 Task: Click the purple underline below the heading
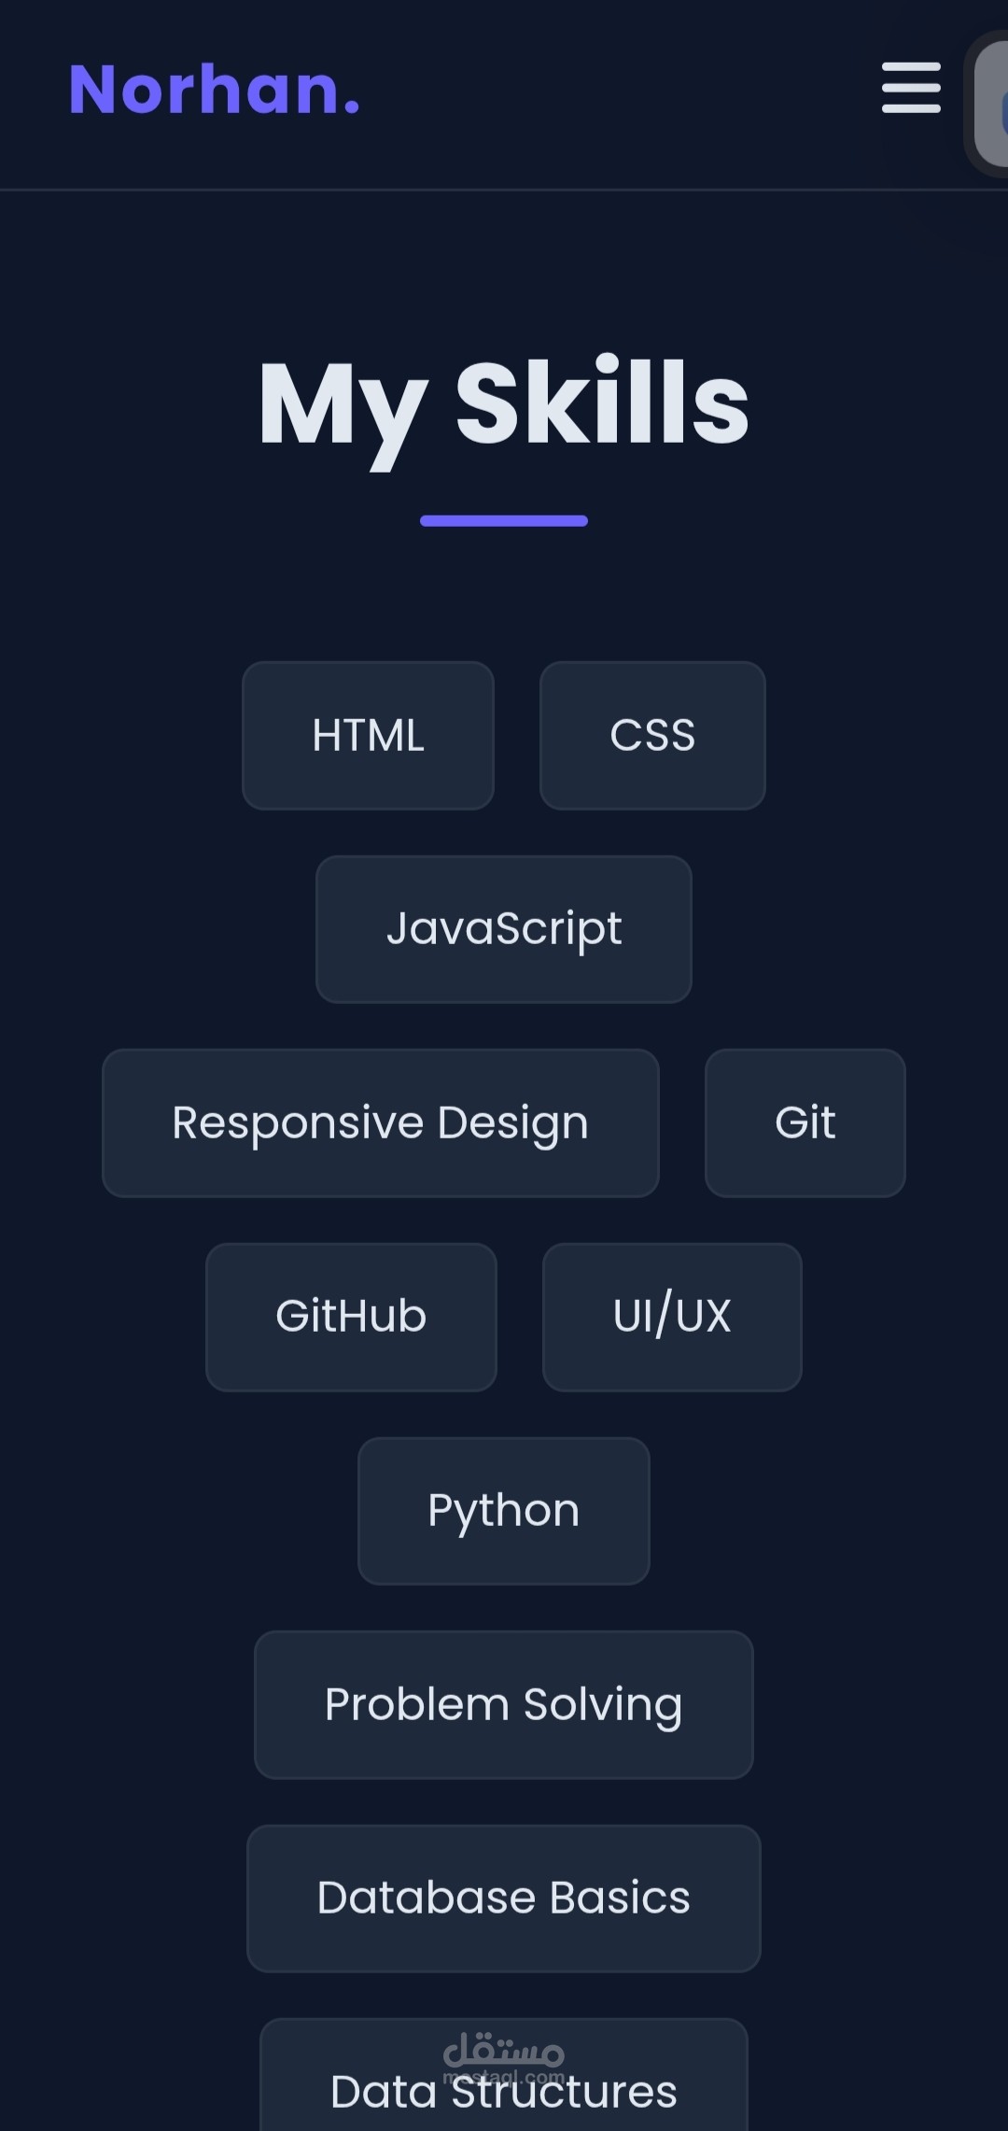click(504, 521)
